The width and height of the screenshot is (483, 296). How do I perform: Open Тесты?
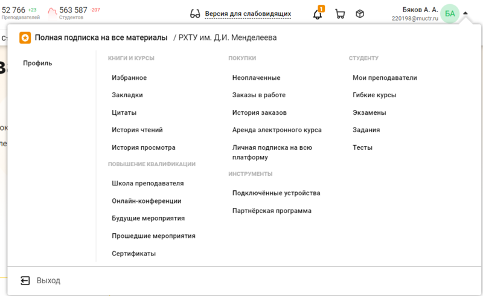pos(363,147)
